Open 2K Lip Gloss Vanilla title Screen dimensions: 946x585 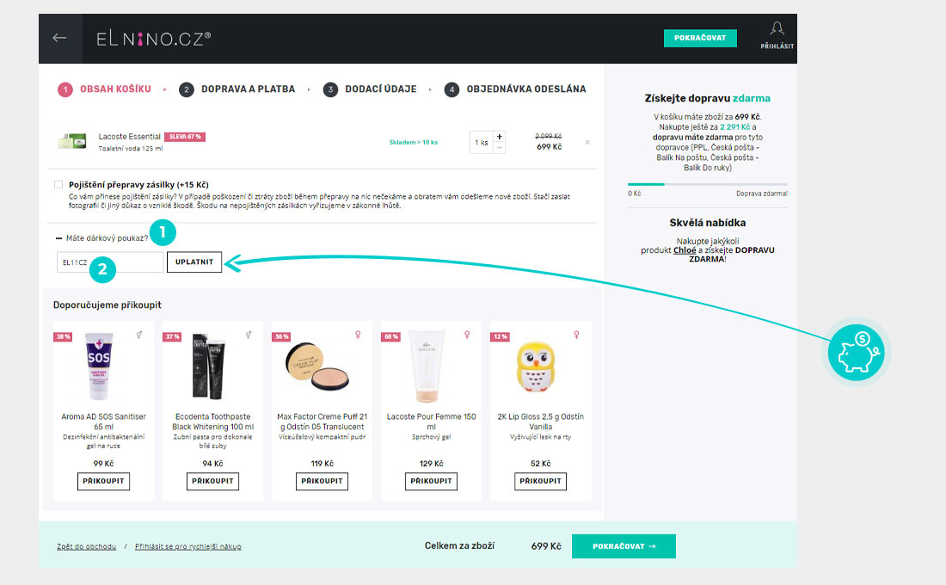click(x=540, y=422)
